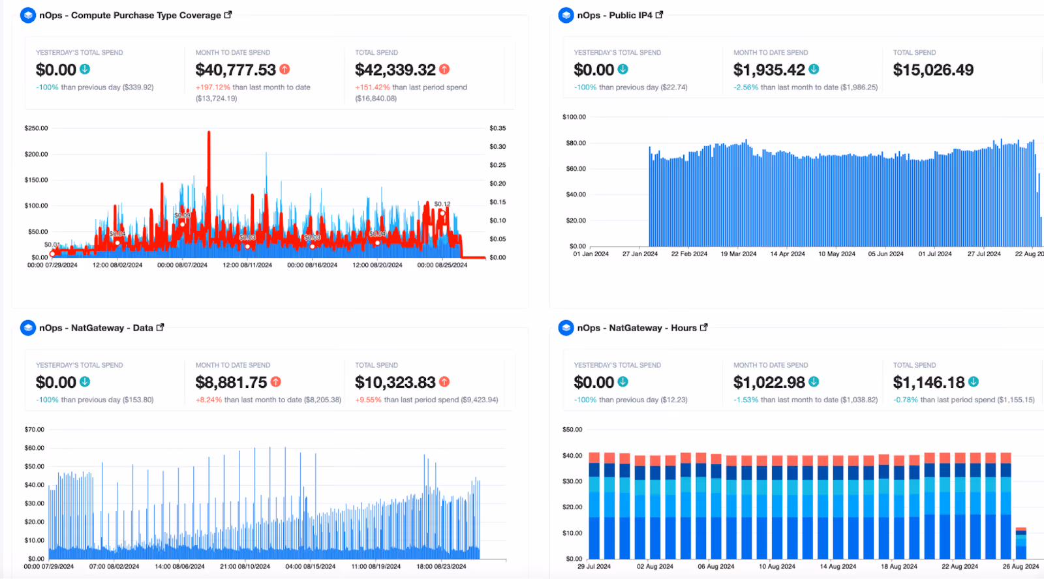Click teal down-arrow beside $0.00 in NatGateway - Hours
Image resolution: width=1044 pixels, height=579 pixels.
pos(622,382)
